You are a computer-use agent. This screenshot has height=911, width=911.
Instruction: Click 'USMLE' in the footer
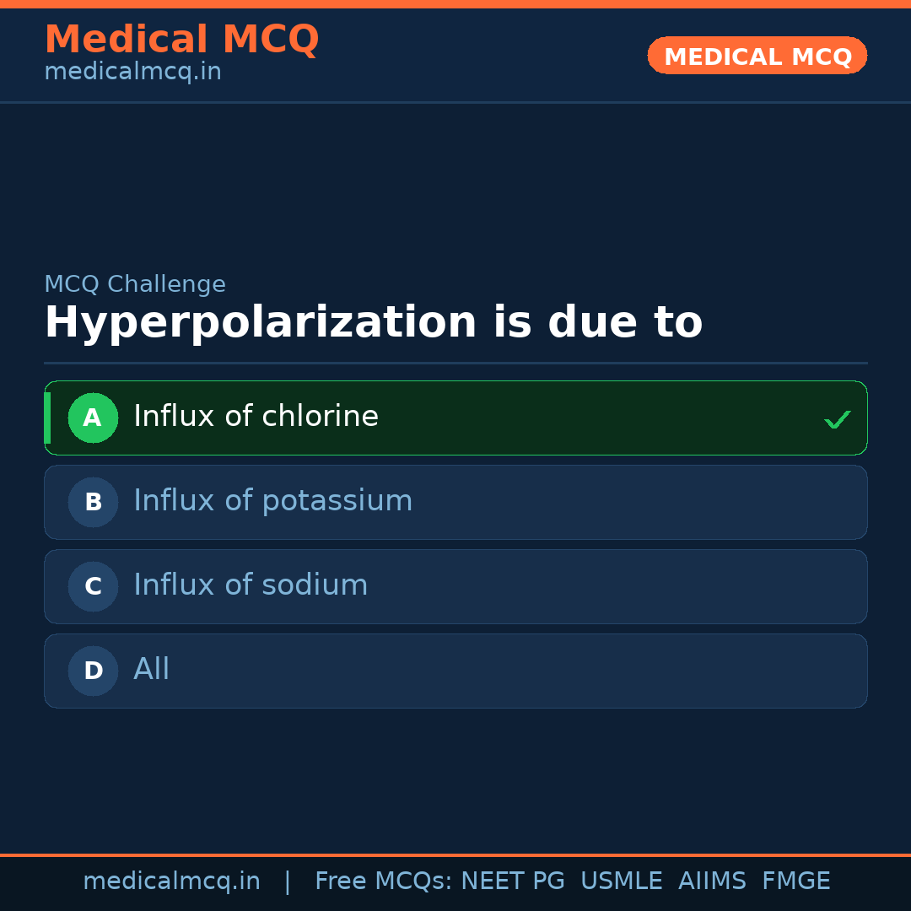pyautogui.click(x=621, y=881)
